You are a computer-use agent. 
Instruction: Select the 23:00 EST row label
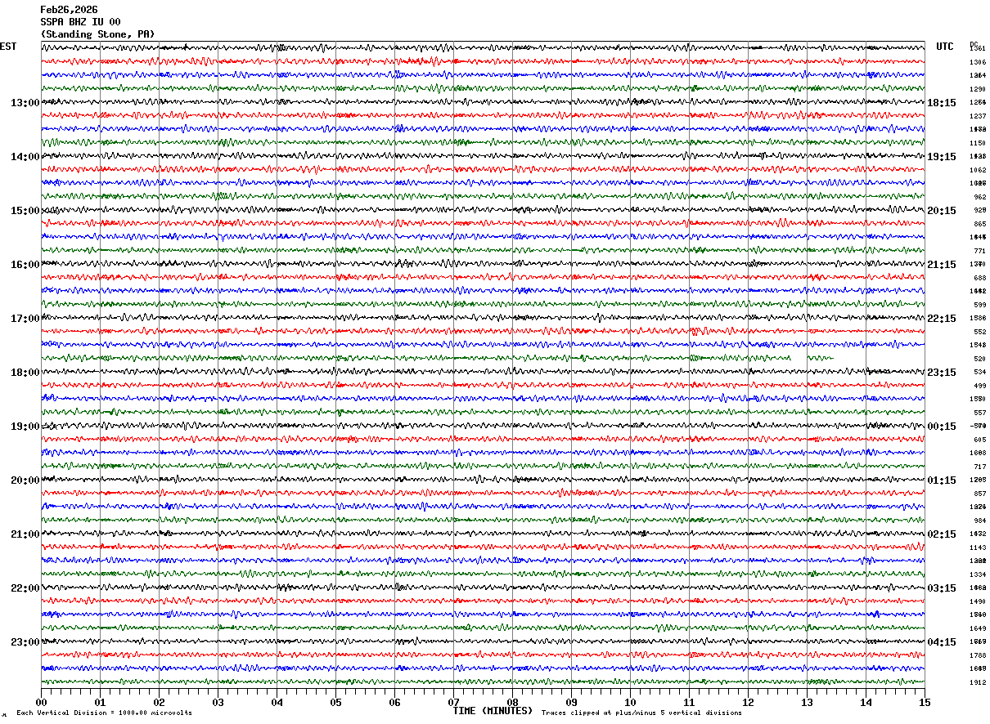[x=25, y=642]
